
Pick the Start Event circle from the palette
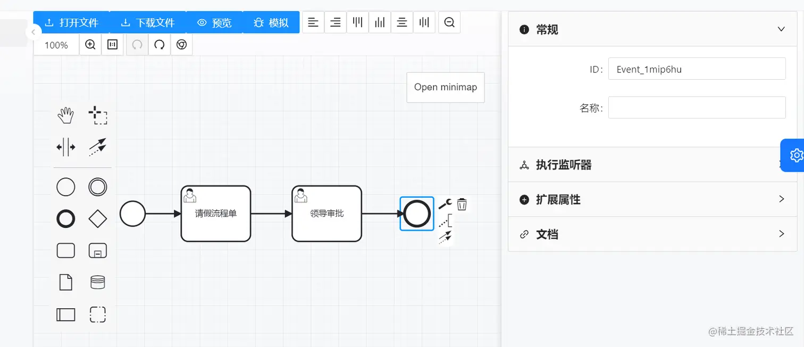click(65, 187)
